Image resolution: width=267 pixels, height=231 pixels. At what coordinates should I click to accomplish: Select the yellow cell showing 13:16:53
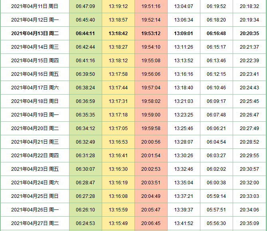point(118,142)
